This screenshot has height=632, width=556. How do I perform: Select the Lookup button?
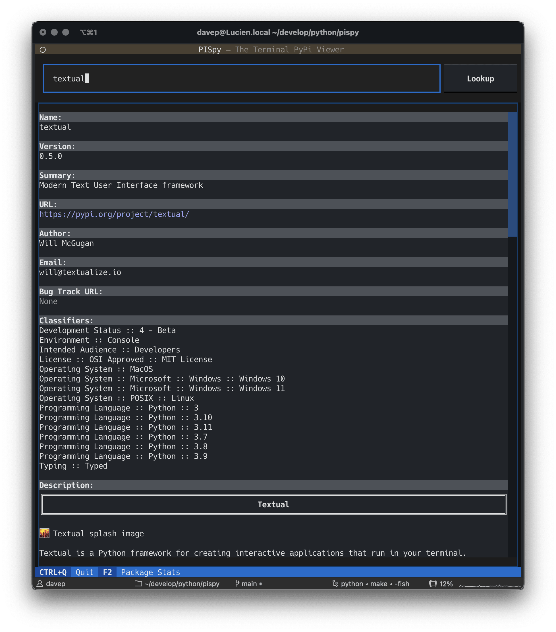pyautogui.click(x=480, y=78)
